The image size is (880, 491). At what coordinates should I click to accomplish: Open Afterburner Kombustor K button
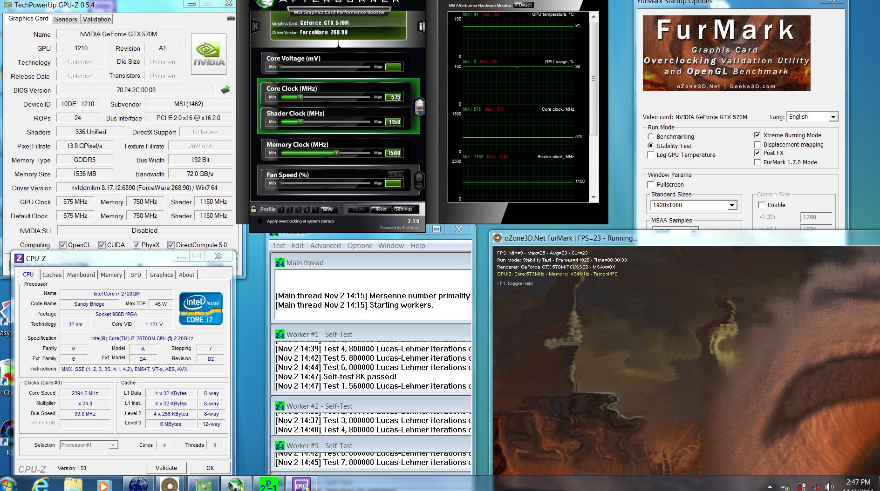255,27
